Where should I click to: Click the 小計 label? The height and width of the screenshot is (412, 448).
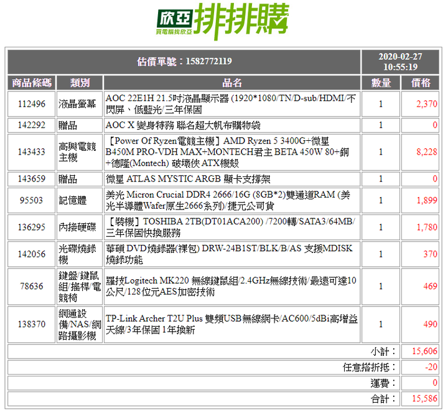click(383, 352)
